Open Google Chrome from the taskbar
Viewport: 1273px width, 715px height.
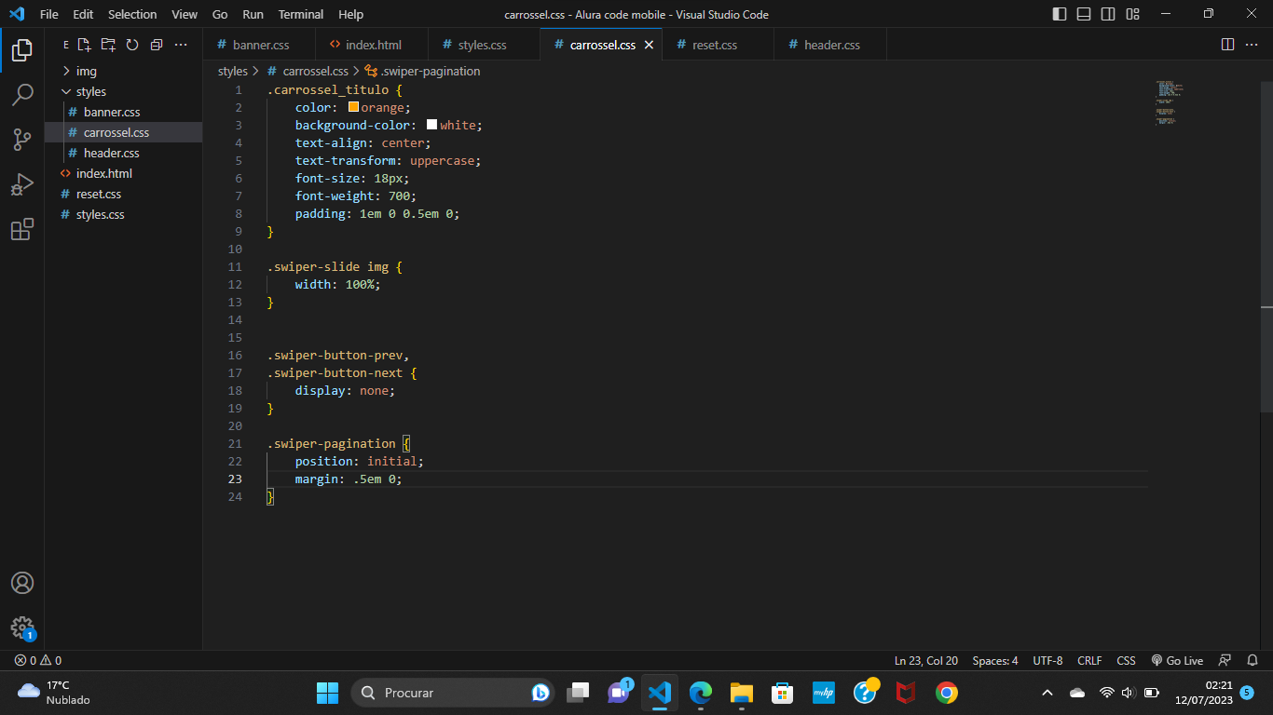coord(947,693)
